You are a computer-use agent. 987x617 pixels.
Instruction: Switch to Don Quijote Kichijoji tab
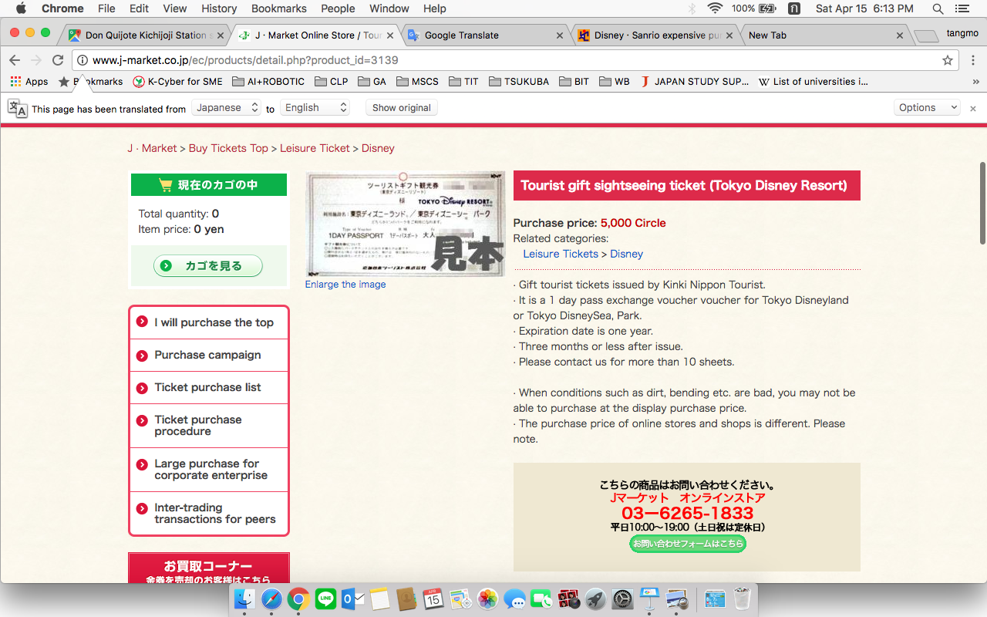coord(145,35)
